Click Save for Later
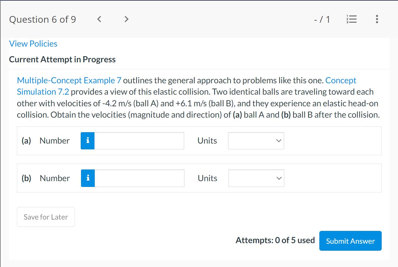Image resolution: width=398 pixels, height=267 pixels. [x=46, y=217]
